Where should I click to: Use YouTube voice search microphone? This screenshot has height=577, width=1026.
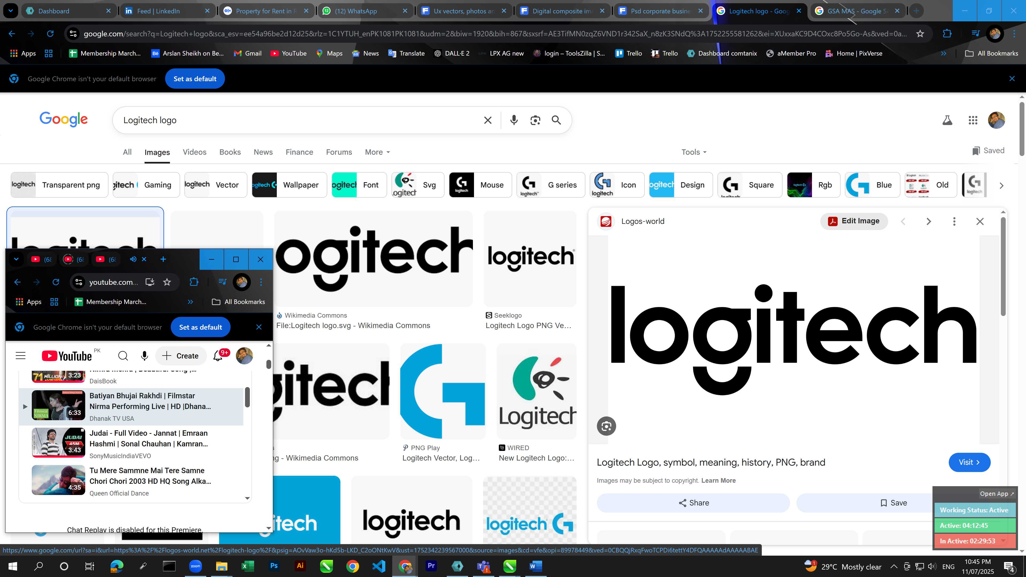[x=145, y=356]
